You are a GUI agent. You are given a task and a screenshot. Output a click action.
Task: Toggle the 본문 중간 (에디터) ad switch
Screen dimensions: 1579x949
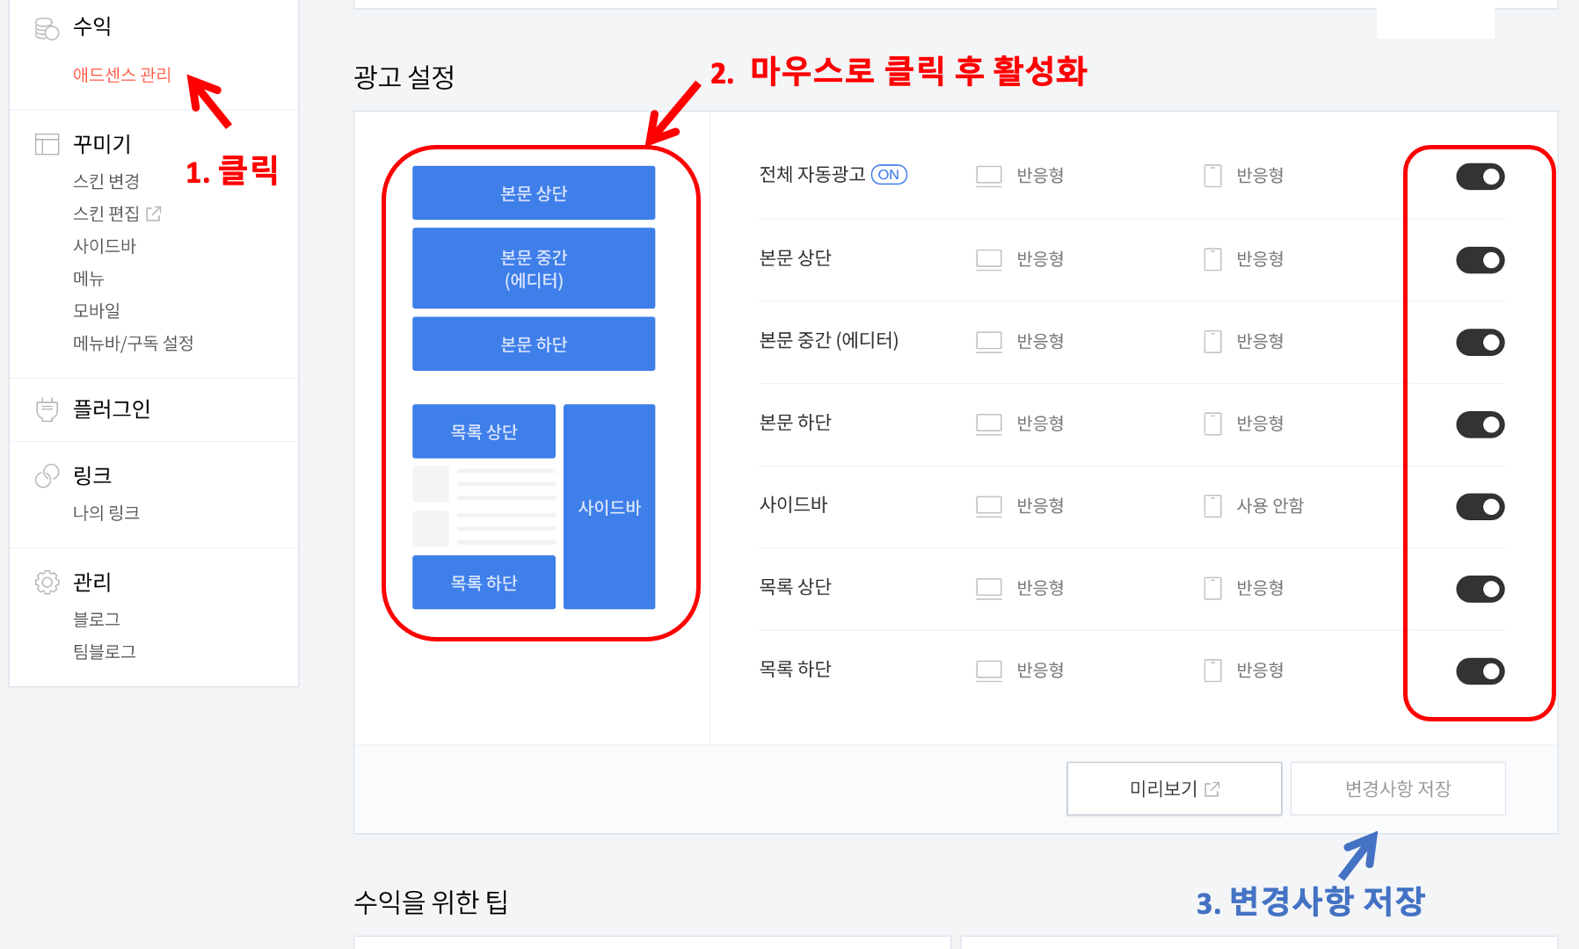pyautogui.click(x=1481, y=343)
